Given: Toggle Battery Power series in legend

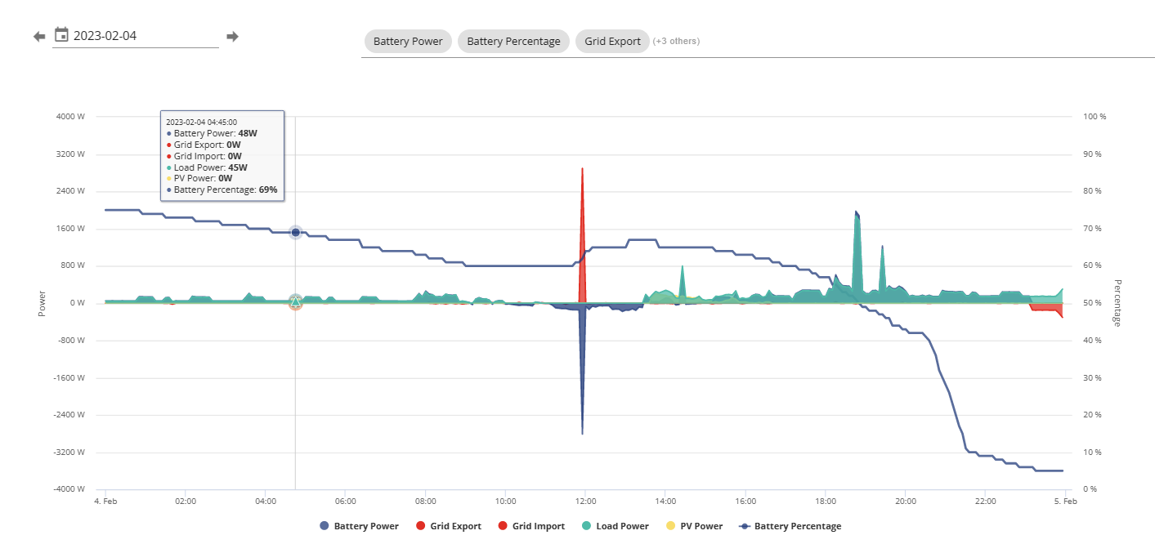Looking at the screenshot, I should point(359,526).
